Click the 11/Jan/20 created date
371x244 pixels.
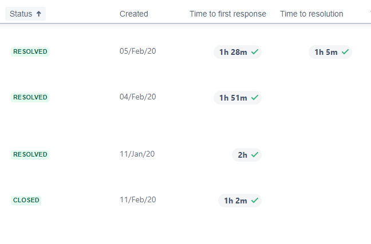(137, 154)
